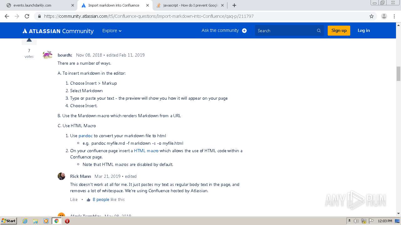Close the Import markdown into Confluence tab

pyautogui.click(x=147, y=5)
